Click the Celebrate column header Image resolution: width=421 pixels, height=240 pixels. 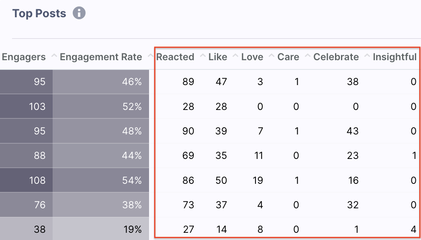[x=336, y=57]
